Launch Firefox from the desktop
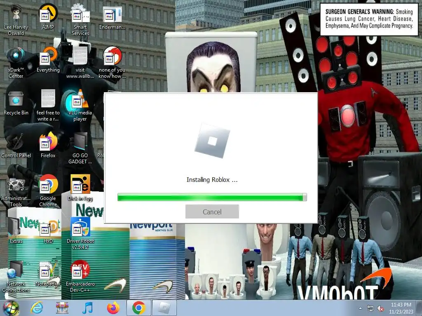 click(x=48, y=145)
